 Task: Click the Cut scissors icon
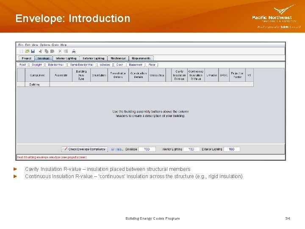pyautogui.click(x=41, y=51)
